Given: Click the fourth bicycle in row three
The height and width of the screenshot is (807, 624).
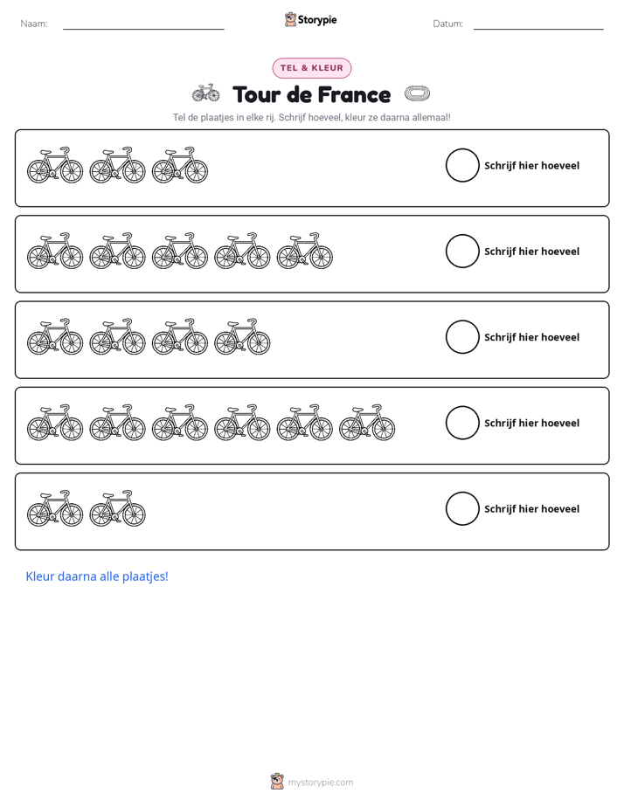Looking at the screenshot, I should point(242,336).
